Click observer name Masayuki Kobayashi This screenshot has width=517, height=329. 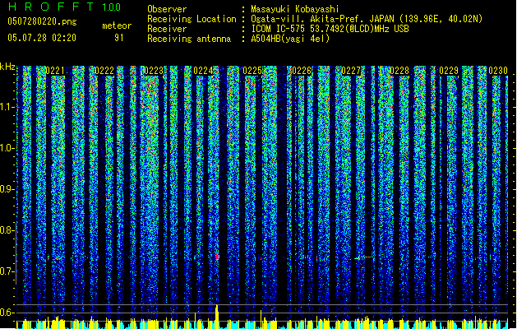(294, 9)
